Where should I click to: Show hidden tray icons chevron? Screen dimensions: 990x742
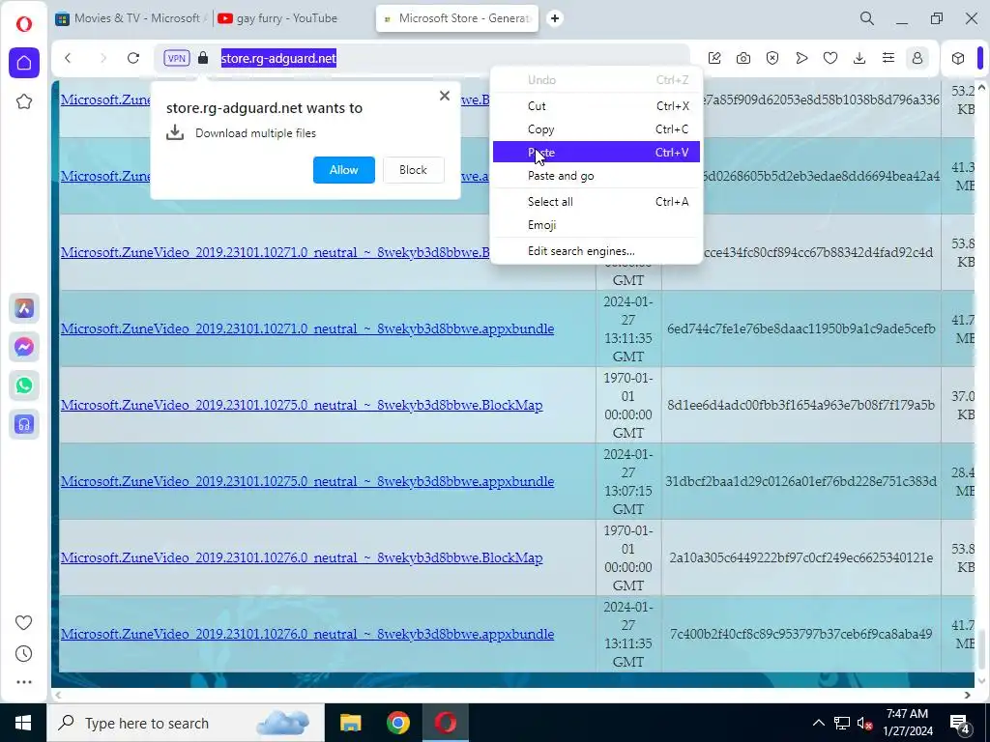[x=818, y=723]
